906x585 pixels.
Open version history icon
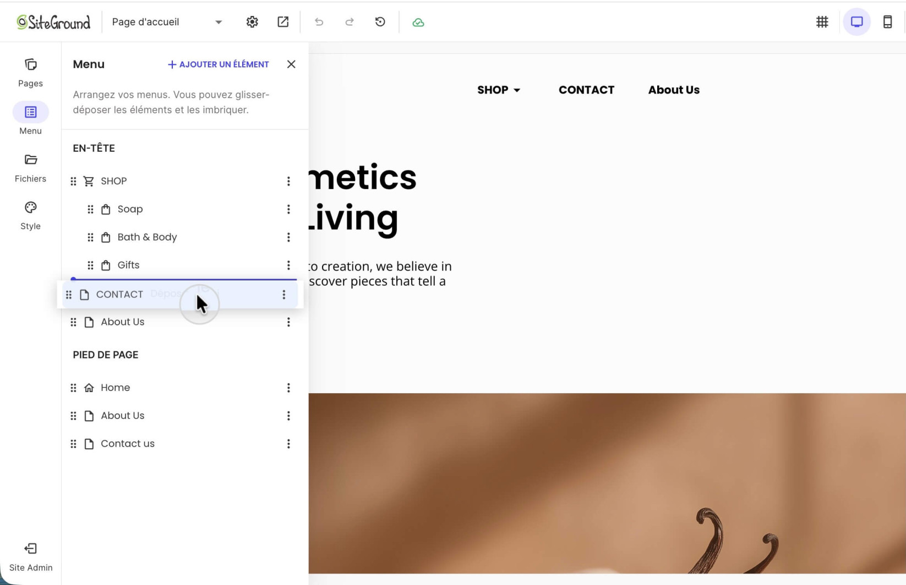pos(380,22)
